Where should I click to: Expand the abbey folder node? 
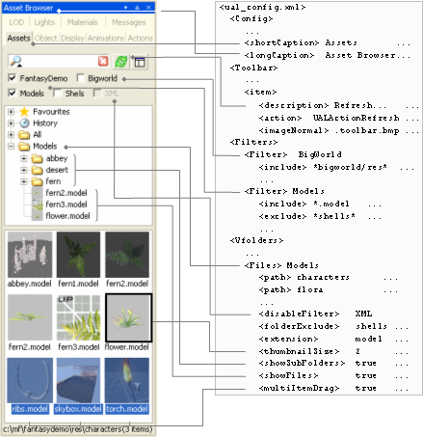(x=24, y=158)
